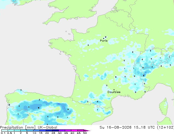The image size is (174, 134).
Task: Select the 40–45 mm magenta legend swatch
Action: coord(74,130)
